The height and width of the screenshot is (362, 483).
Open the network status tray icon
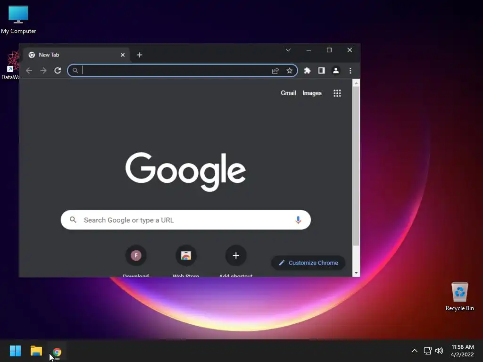point(427,351)
